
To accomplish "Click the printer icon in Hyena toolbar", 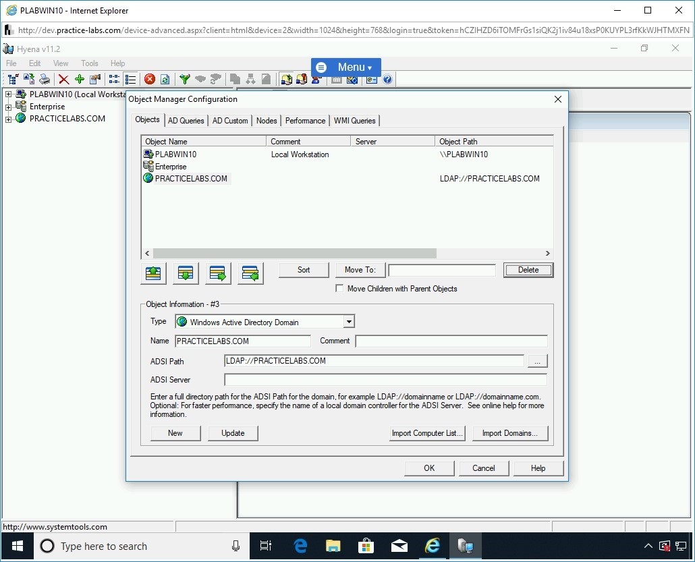I will pyautogui.click(x=45, y=80).
